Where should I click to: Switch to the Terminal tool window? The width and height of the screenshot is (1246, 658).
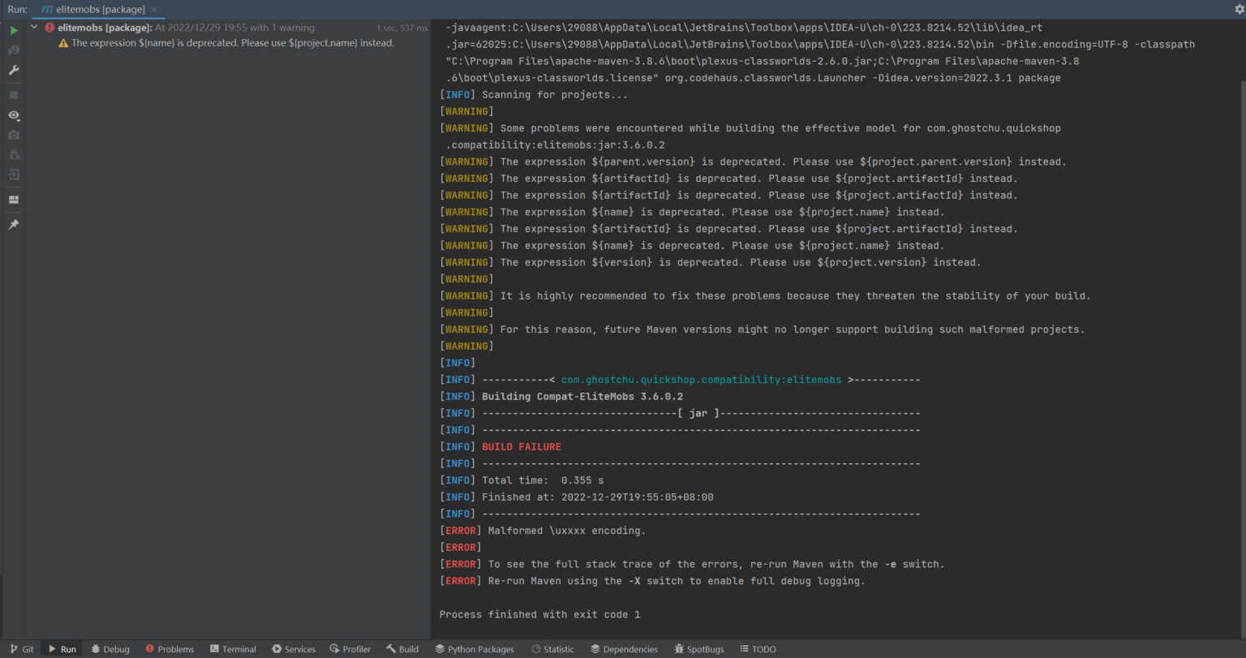point(233,648)
